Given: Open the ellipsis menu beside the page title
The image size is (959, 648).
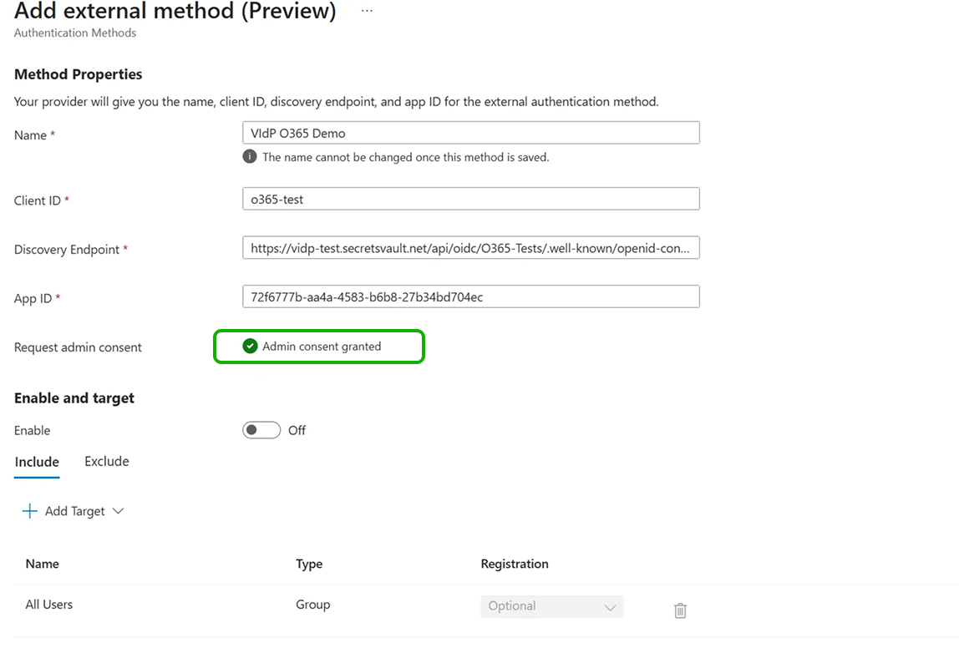Looking at the screenshot, I should coord(367,12).
